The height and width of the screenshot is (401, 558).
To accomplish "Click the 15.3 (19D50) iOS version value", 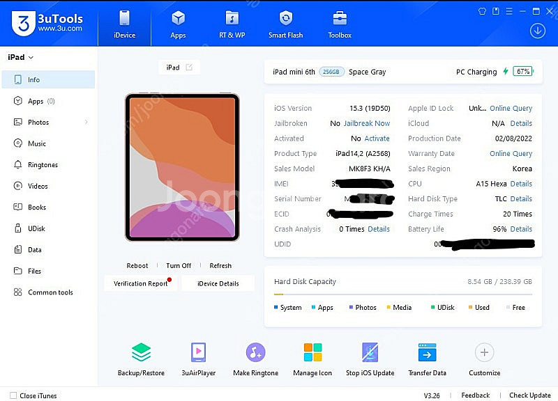I will tap(370, 108).
